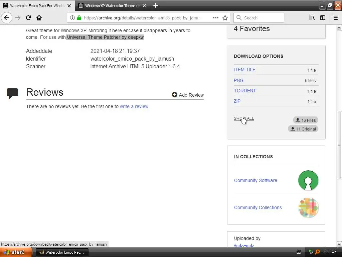Switch to Windows XP Watercolor Theme tab
Image resolution: width=342 pixels, height=257 pixels.
tap(112, 6)
